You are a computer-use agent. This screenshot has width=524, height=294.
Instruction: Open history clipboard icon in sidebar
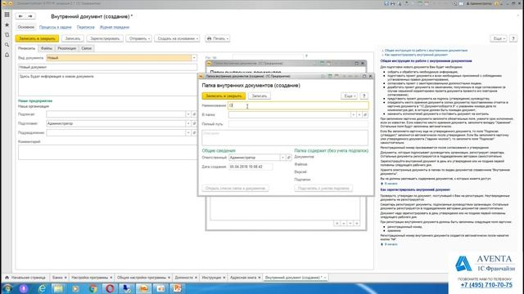[x=7, y=34]
